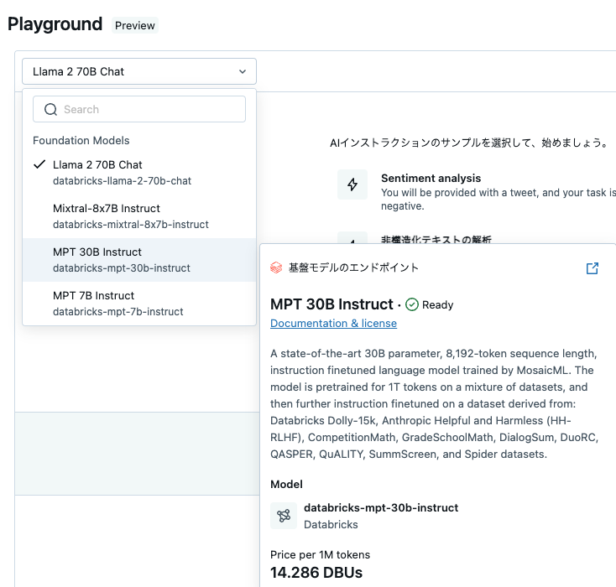Click the chevron arrow on model selector
616x587 pixels.
click(x=243, y=71)
